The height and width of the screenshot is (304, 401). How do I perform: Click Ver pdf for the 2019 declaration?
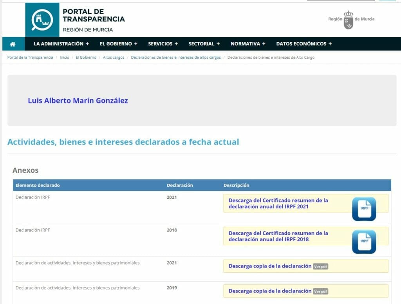[x=320, y=292]
